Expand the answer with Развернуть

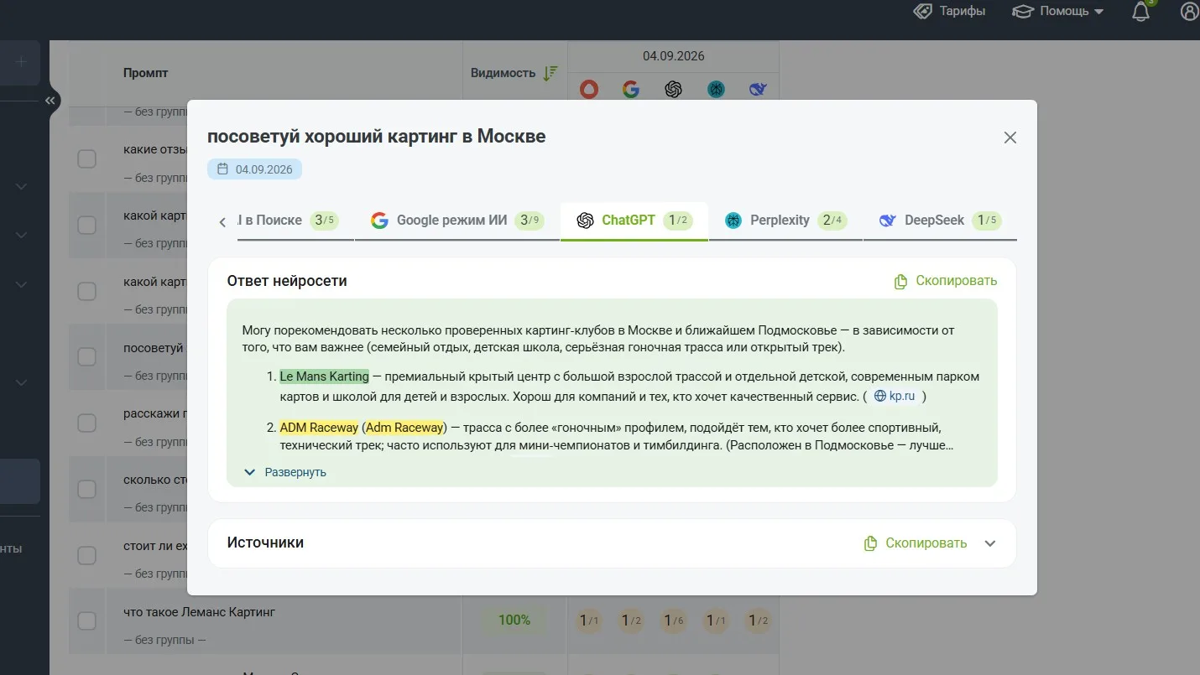pos(285,472)
